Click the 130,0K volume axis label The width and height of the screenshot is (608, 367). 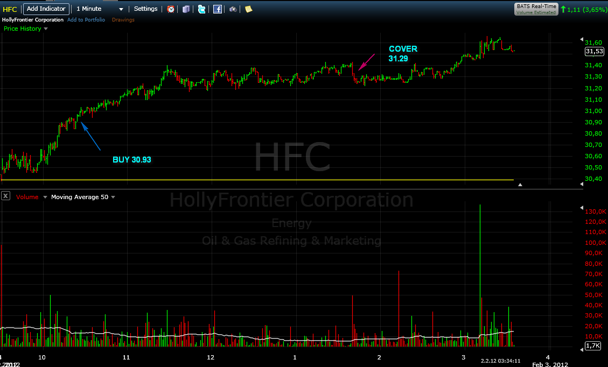(x=596, y=211)
